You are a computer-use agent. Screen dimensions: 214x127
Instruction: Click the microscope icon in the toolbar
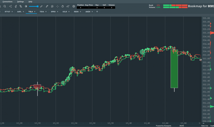pos(16,6)
